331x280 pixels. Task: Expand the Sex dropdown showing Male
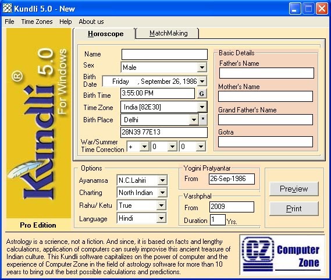[x=202, y=68]
